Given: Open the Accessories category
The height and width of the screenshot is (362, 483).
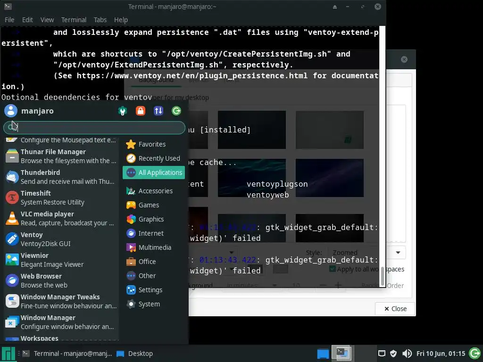Looking at the screenshot, I should [x=154, y=191].
